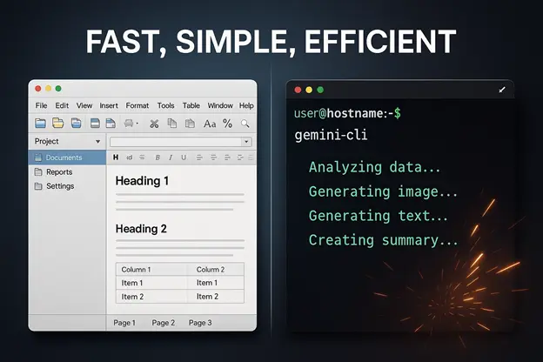Select Reports in the Project sidebar
The image size is (543, 362).
67,171
